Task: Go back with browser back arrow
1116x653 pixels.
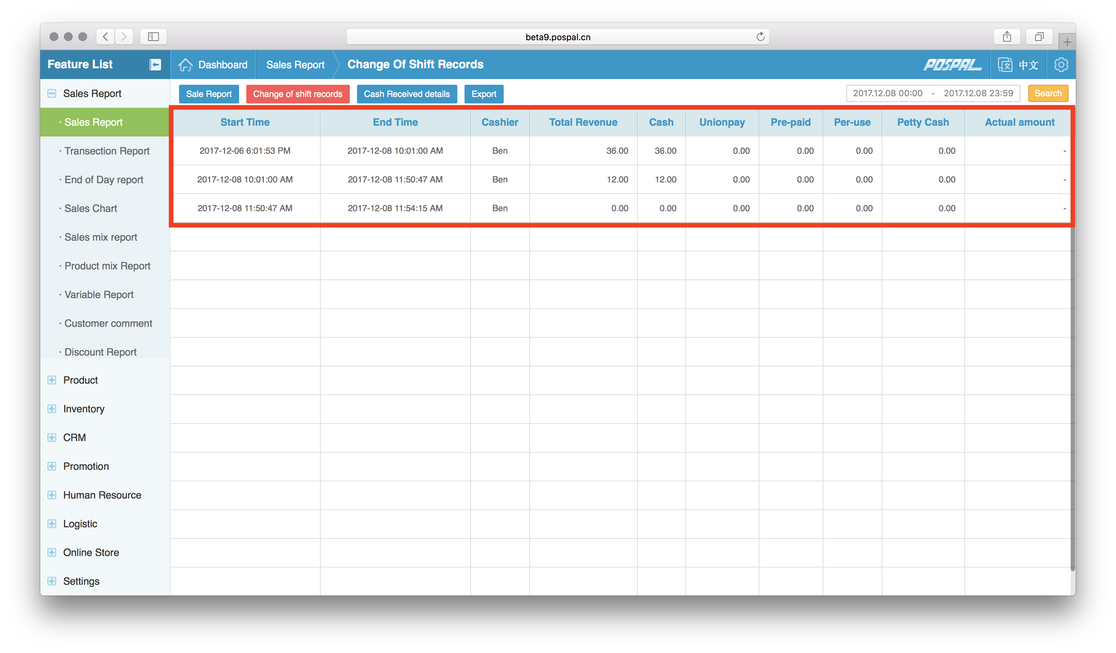Action: 105,37
